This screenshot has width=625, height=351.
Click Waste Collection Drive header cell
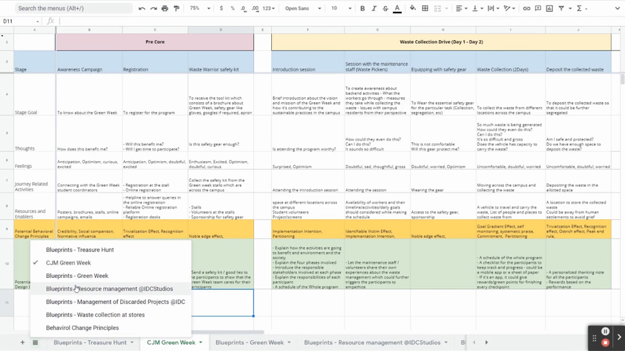click(441, 42)
